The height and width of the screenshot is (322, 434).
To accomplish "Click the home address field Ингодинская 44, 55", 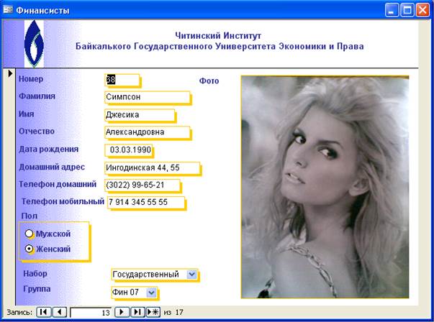I will pyautogui.click(x=153, y=167).
